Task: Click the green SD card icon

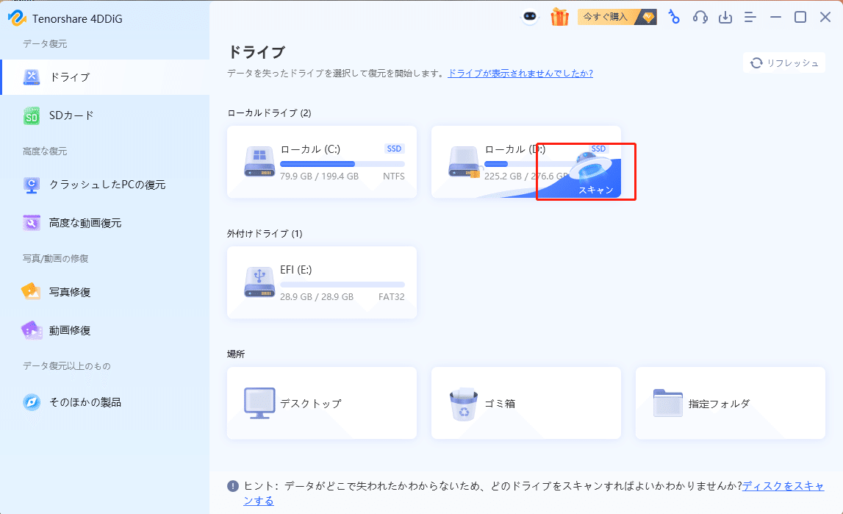Action: pos(31,115)
